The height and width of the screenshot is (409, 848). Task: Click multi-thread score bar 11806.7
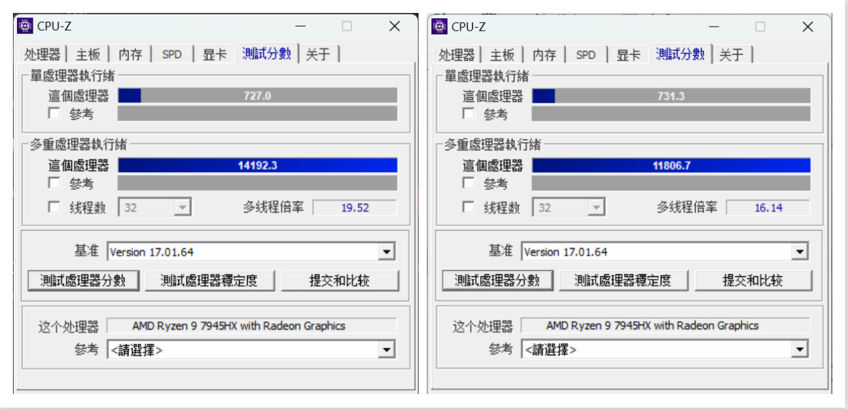pos(671,165)
